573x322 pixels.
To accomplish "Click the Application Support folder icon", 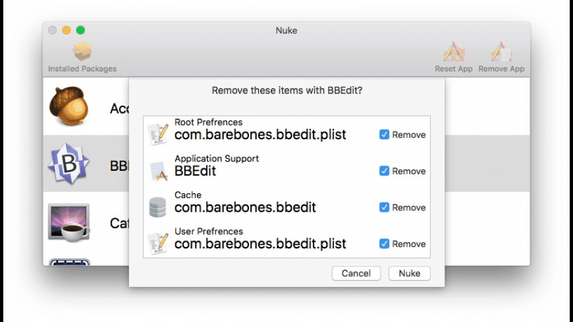I will coord(158,171).
